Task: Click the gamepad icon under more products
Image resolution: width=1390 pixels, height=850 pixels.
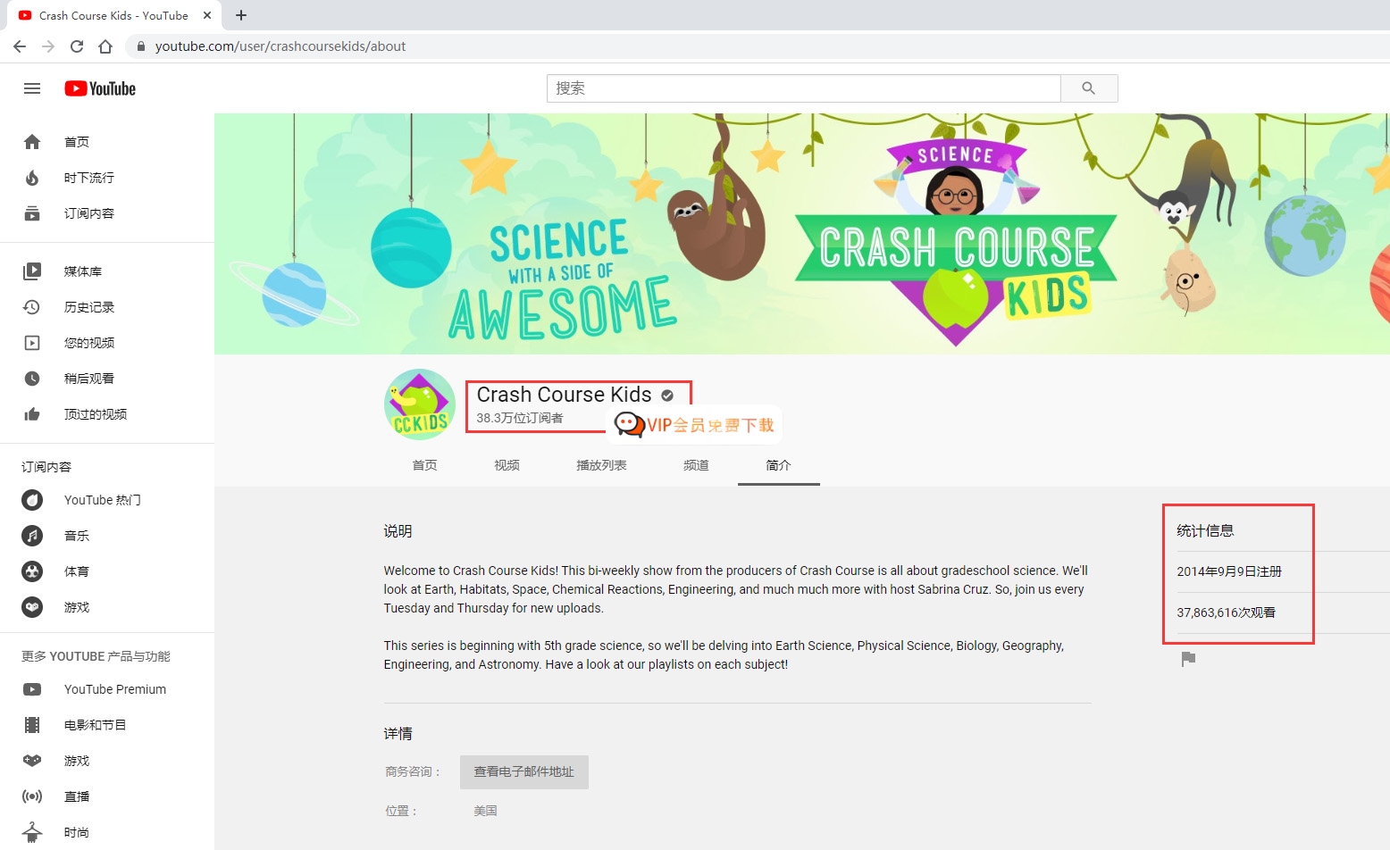Action: click(32, 761)
